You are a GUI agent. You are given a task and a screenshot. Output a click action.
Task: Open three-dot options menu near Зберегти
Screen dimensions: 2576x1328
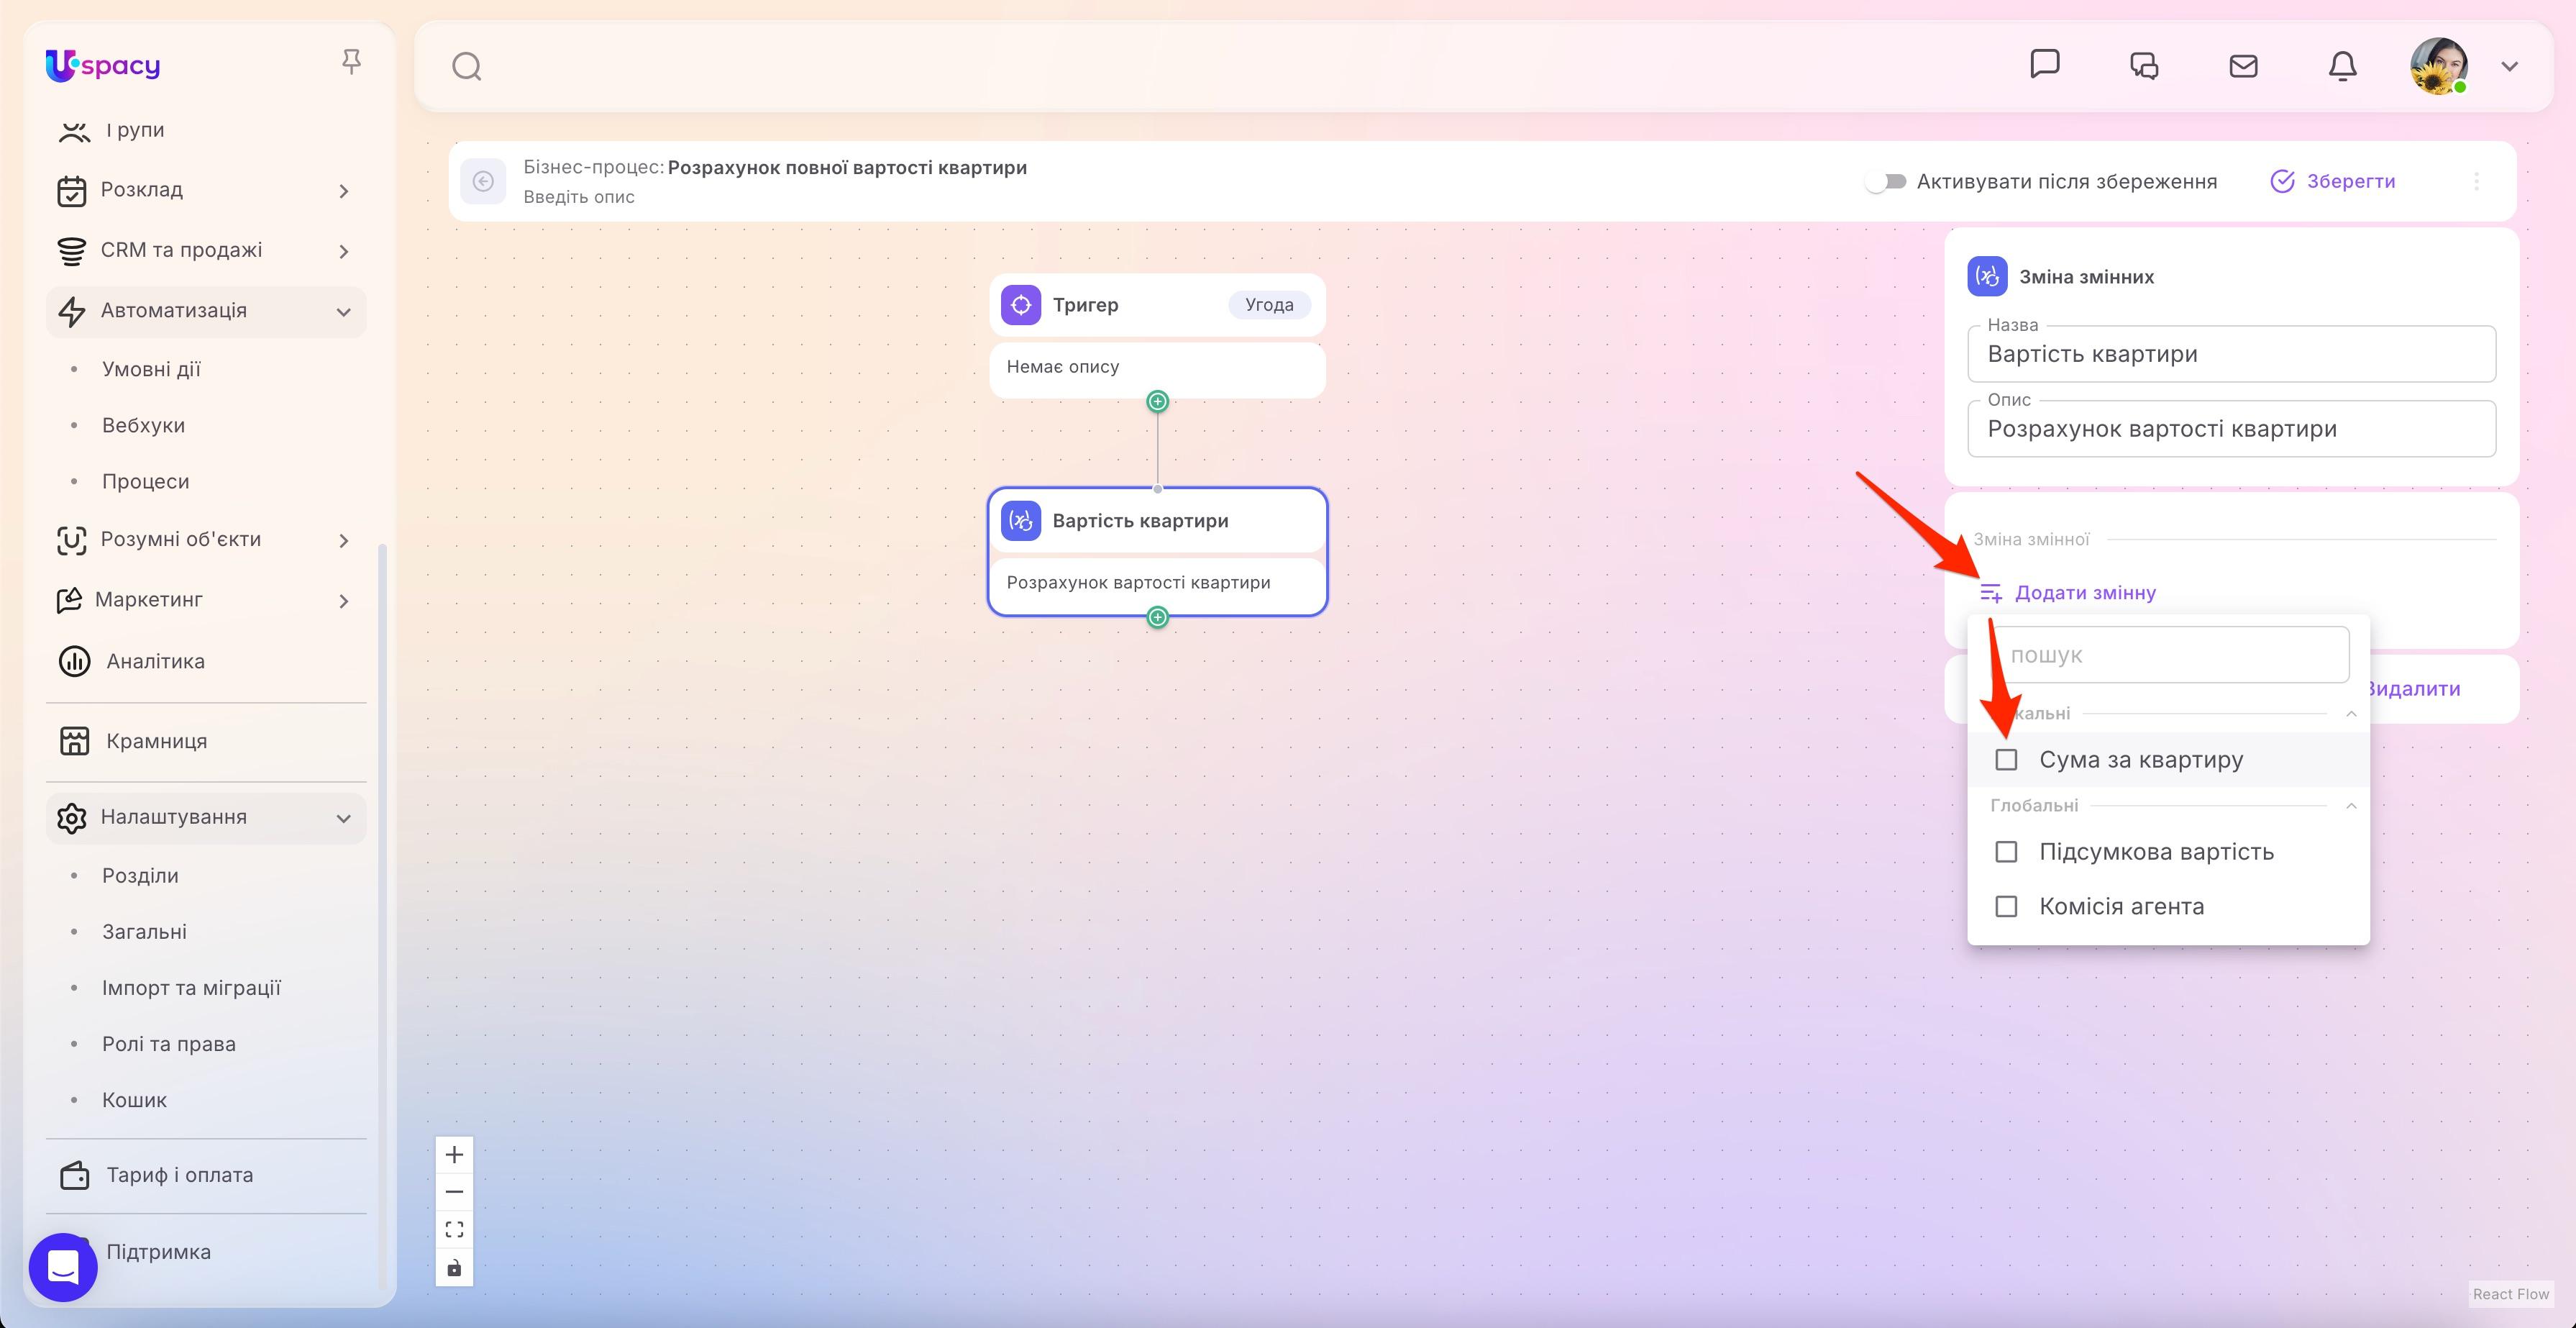(2476, 181)
